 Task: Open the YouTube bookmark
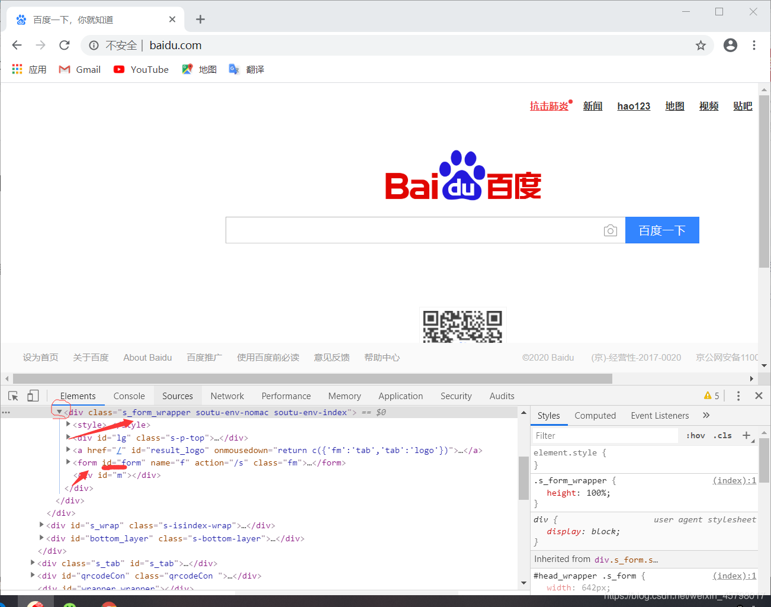tap(141, 69)
